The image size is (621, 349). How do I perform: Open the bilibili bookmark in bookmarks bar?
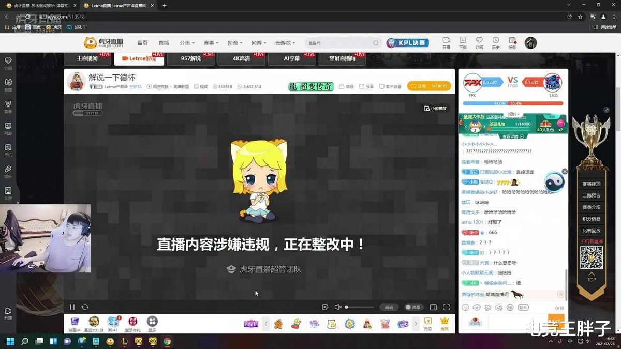[x=77, y=27]
